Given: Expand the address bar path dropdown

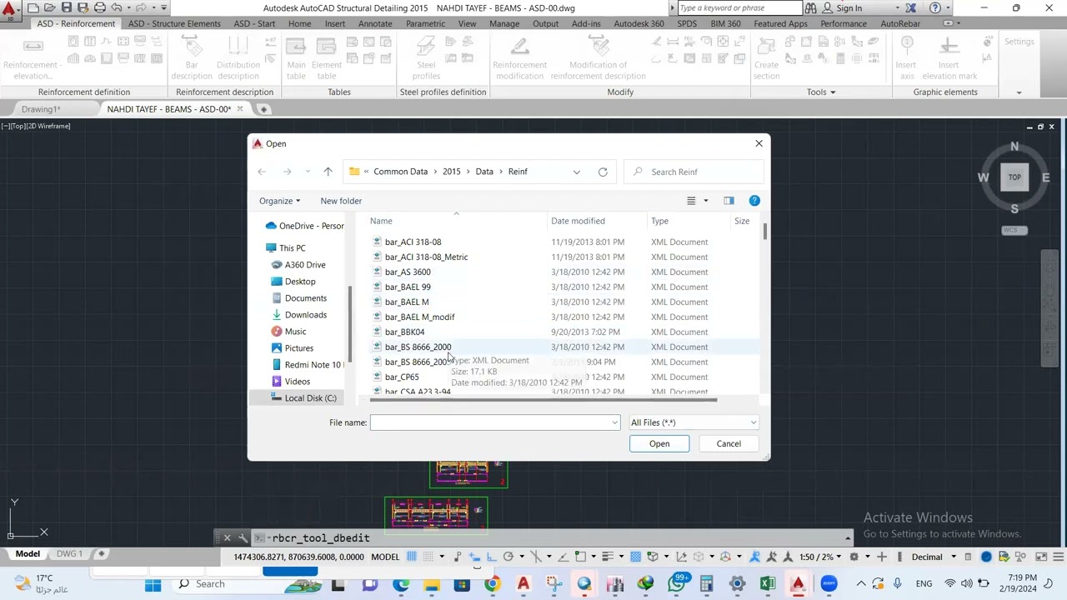Looking at the screenshot, I should click(x=577, y=172).
